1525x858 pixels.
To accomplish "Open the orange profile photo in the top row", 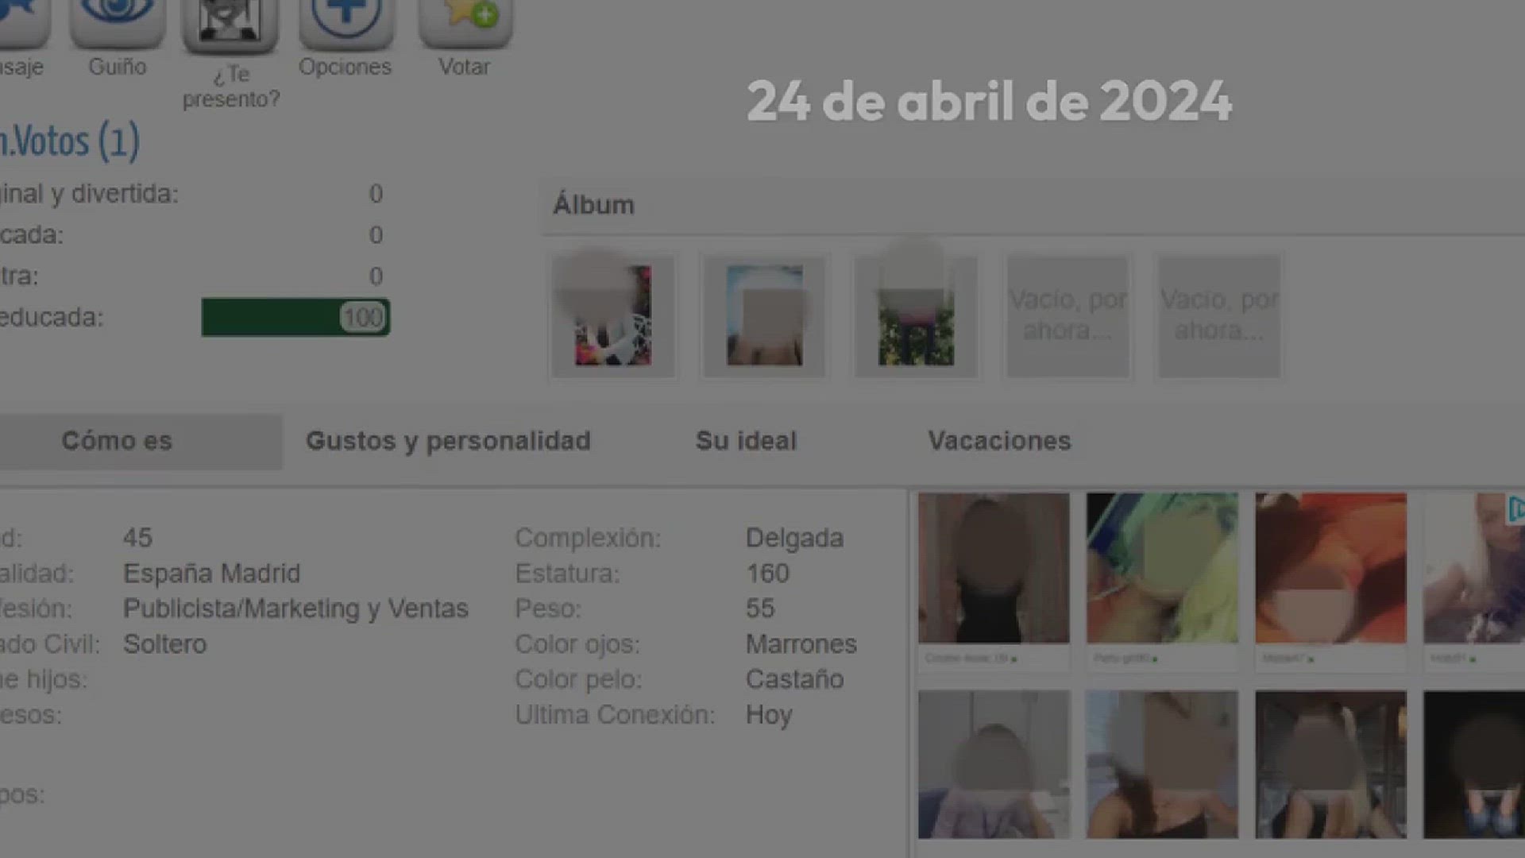I will pos(1330,567).
